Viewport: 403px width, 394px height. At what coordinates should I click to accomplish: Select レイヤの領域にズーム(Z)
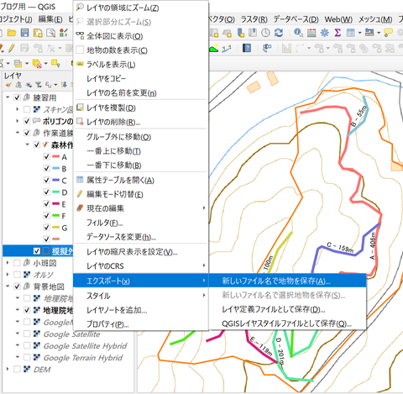[x=141, y=8]
